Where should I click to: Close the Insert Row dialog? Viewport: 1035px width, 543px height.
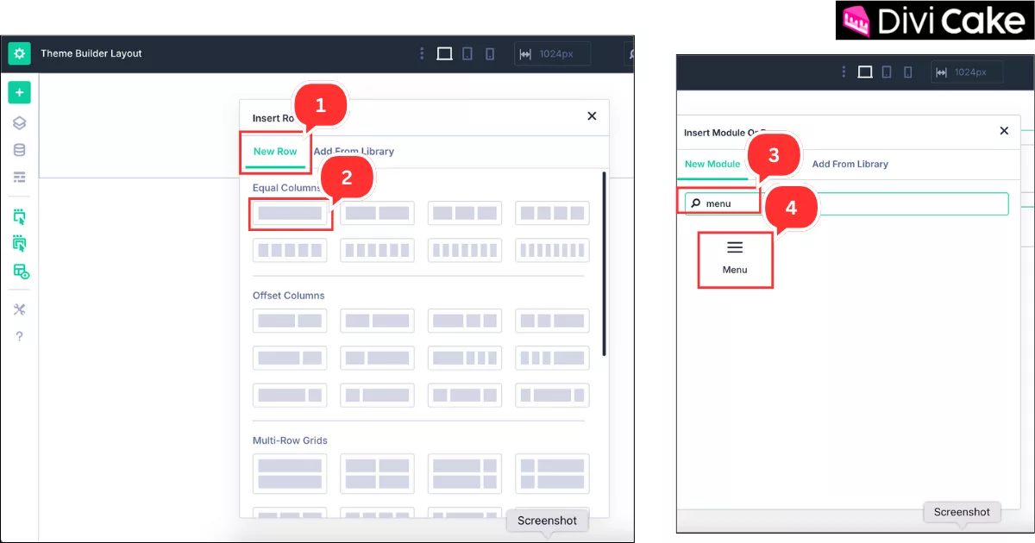pos(592,115)
